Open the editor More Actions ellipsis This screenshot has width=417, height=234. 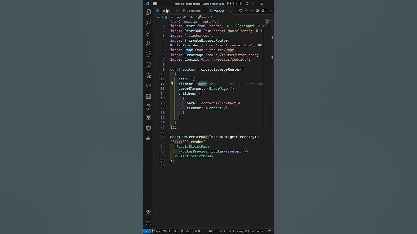tap(269, 11)
